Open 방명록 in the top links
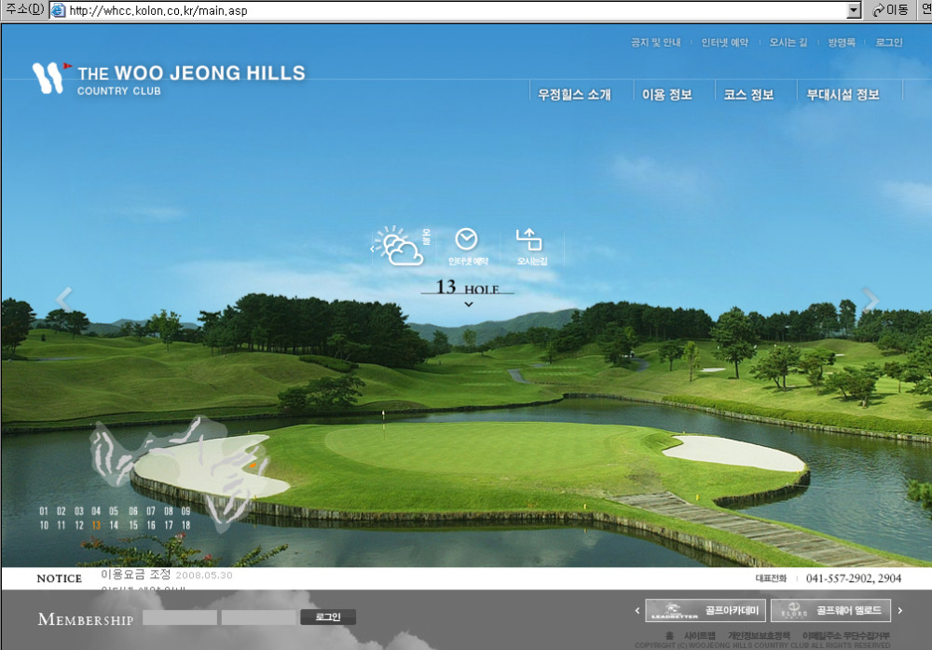 tap(842, 42)
